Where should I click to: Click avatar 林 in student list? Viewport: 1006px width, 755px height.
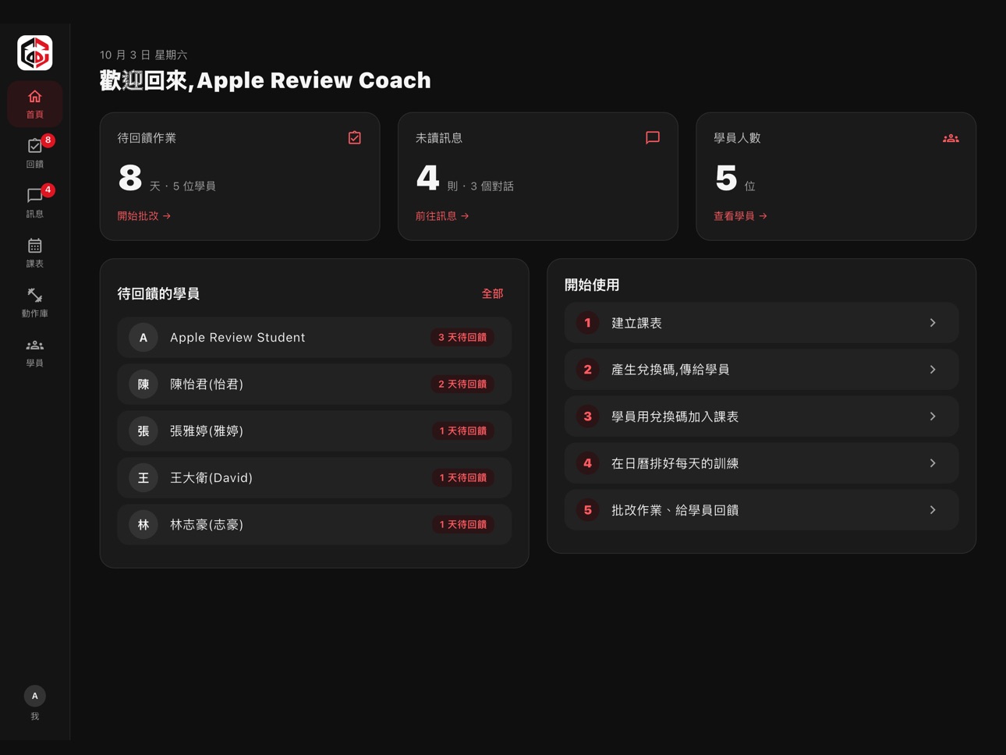143,525
